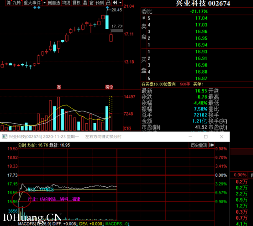This screenshot has width=253, height=226.
Task: Click the red 榜诊 tag under the K-line
Action: point(109,87)
